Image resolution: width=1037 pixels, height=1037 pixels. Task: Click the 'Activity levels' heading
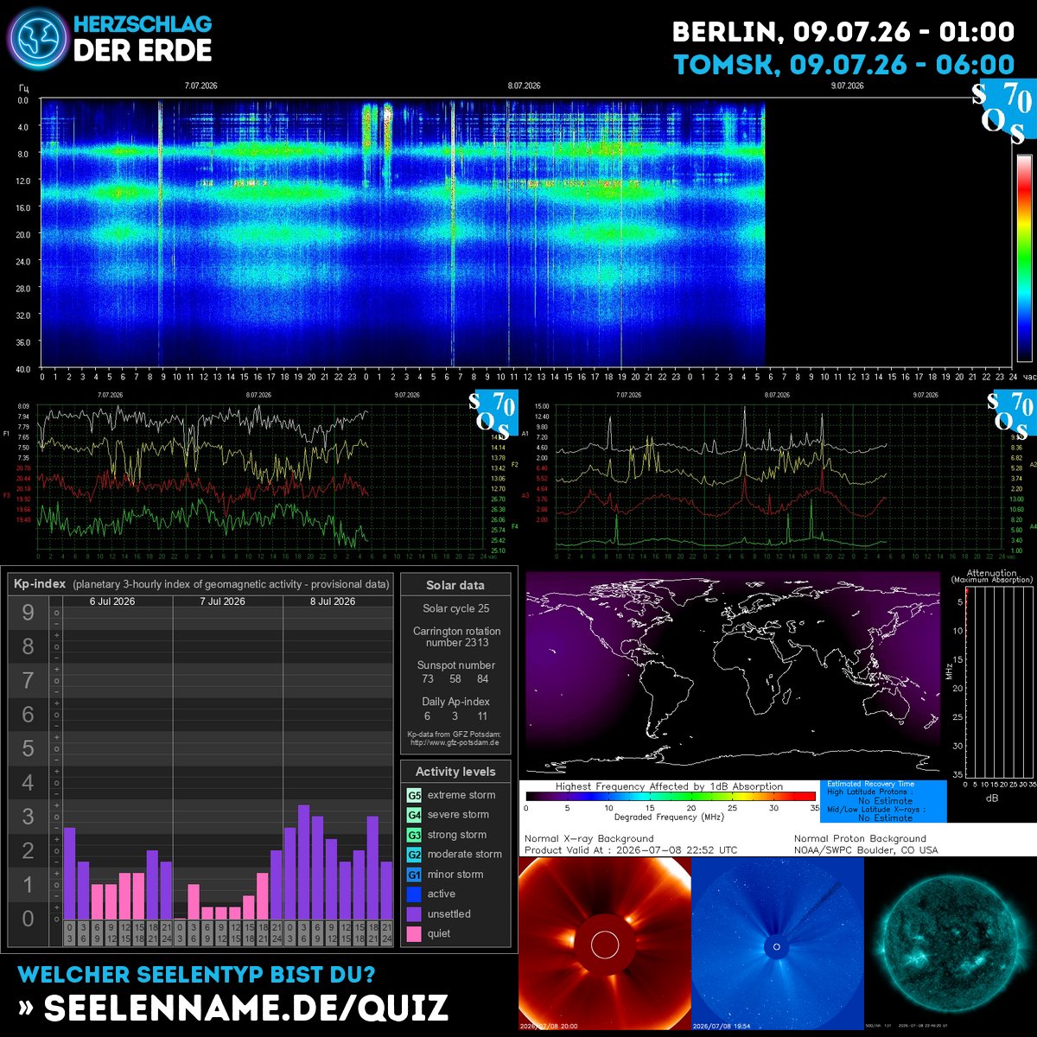pyautogui.click(x=455, y=772)
